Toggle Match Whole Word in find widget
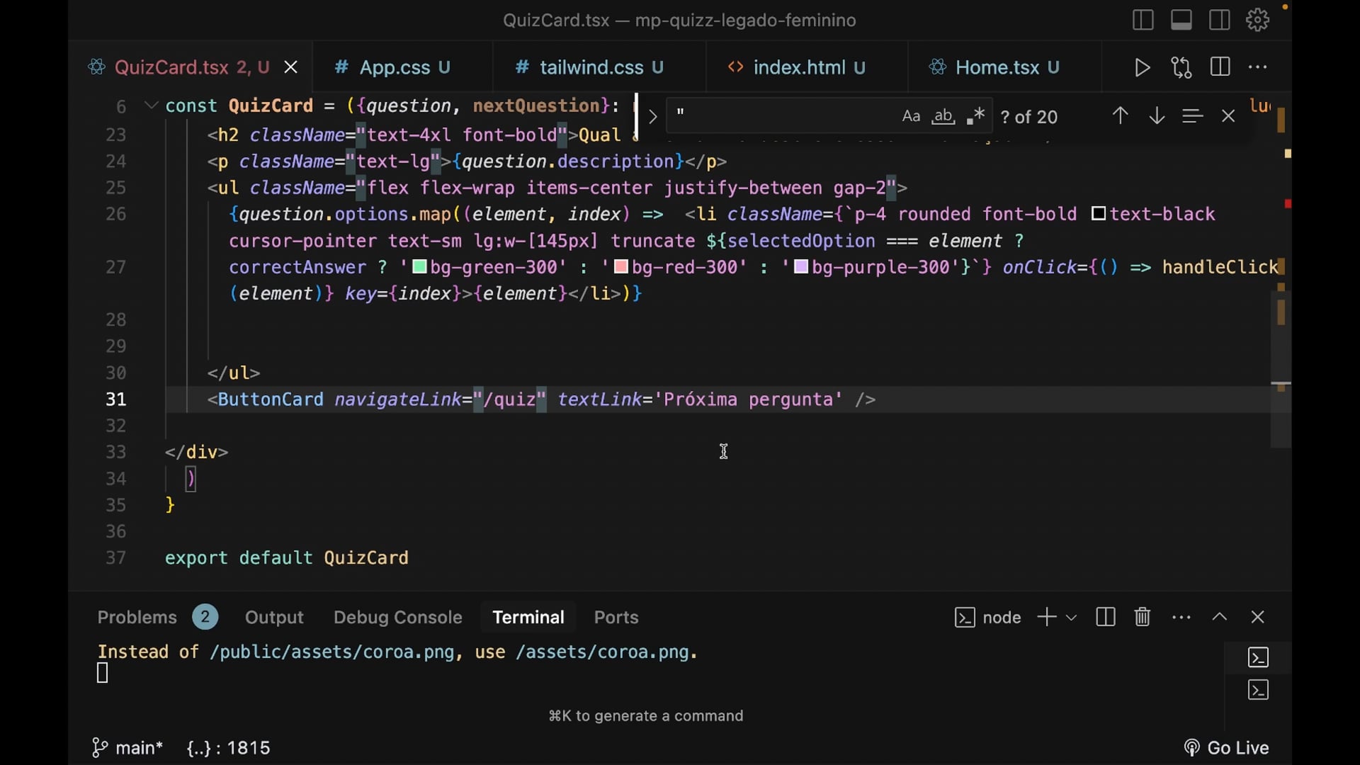The image size is (1360, 765). click(943, 116)
